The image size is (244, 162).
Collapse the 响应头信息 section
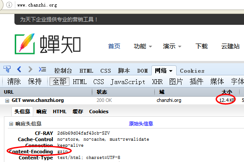point(11,124)
